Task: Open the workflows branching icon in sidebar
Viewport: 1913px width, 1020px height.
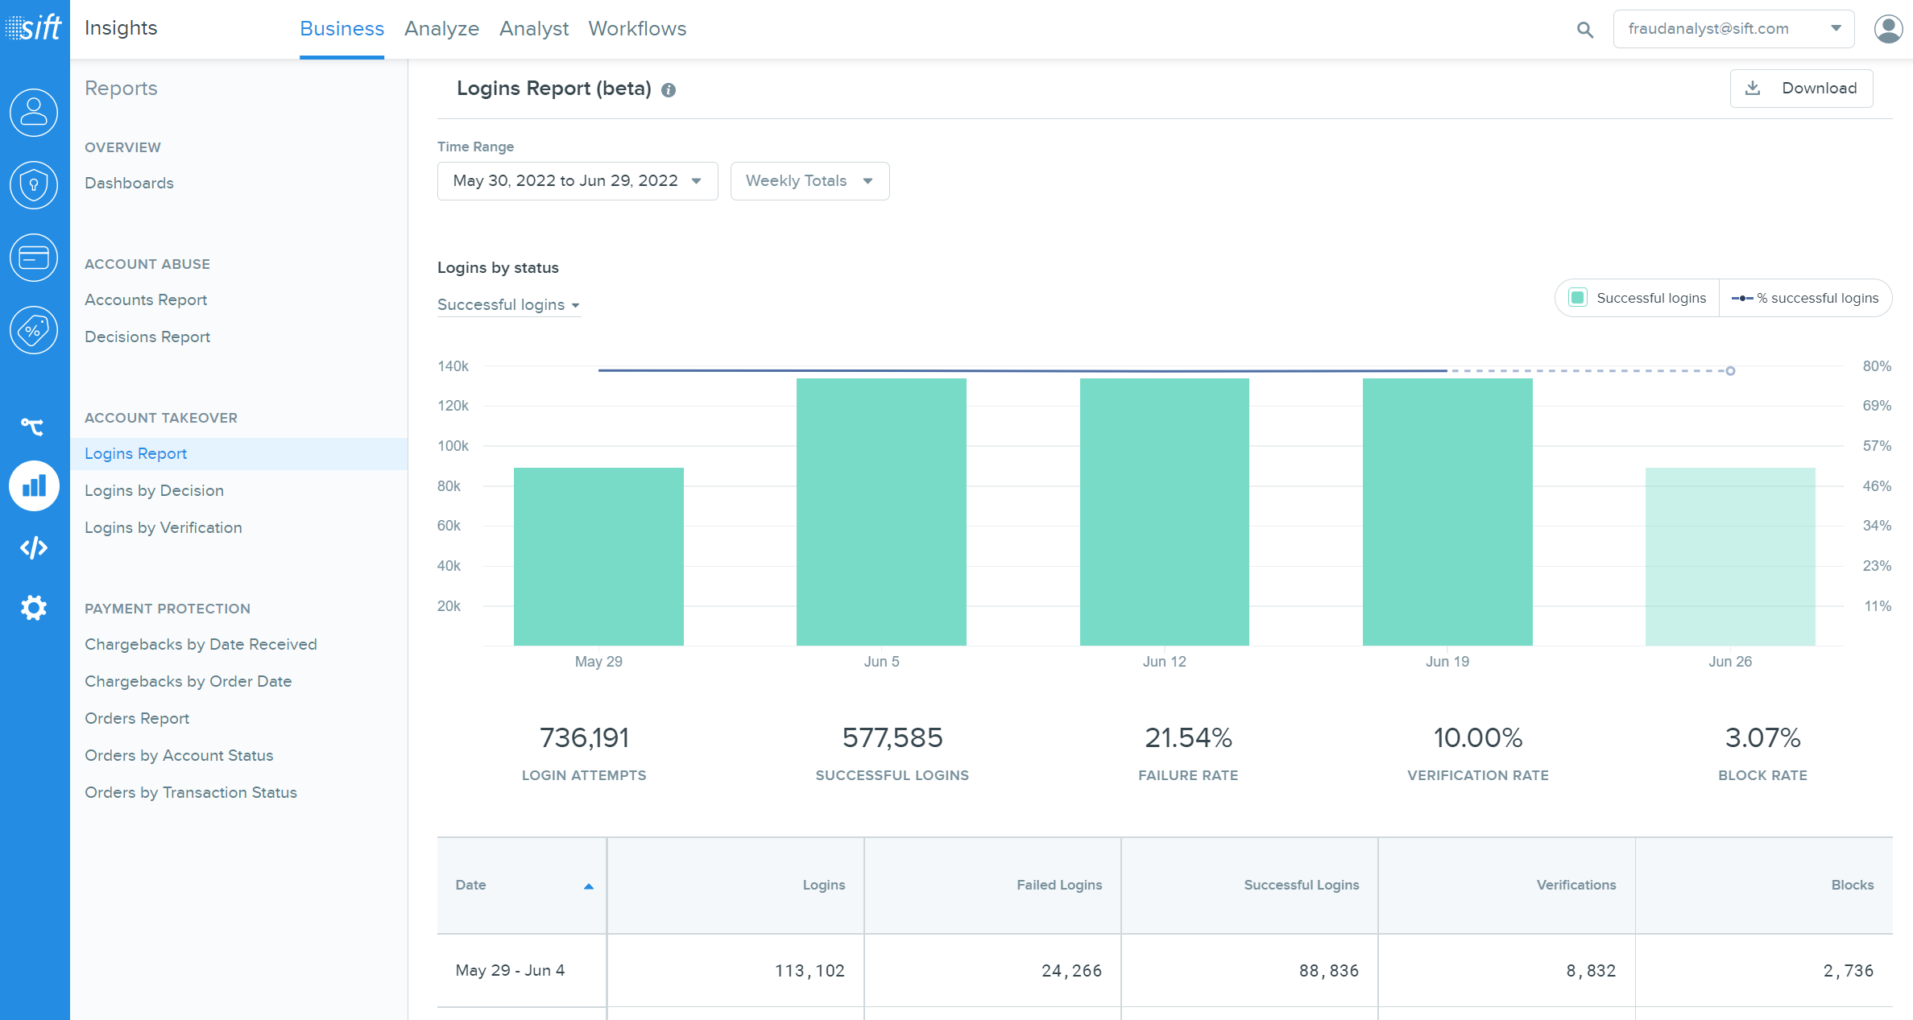Action: (34, 425)
